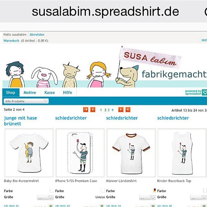Screen dimensions: 207x207
Task: Switch to the Motive tab
Action: (30, 92)
